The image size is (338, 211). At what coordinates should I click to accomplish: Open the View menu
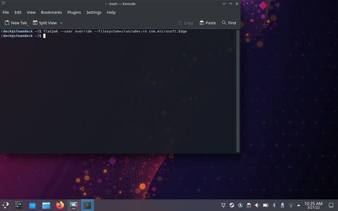pos(31,12)
